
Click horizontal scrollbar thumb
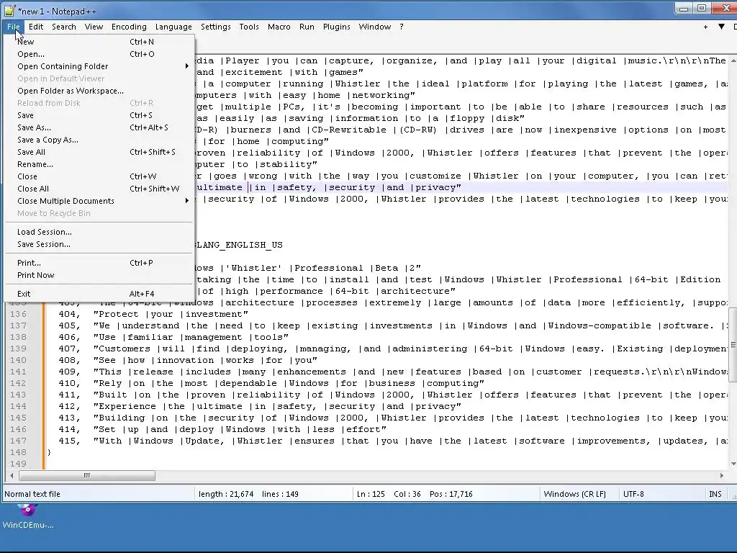click(87, 475)
